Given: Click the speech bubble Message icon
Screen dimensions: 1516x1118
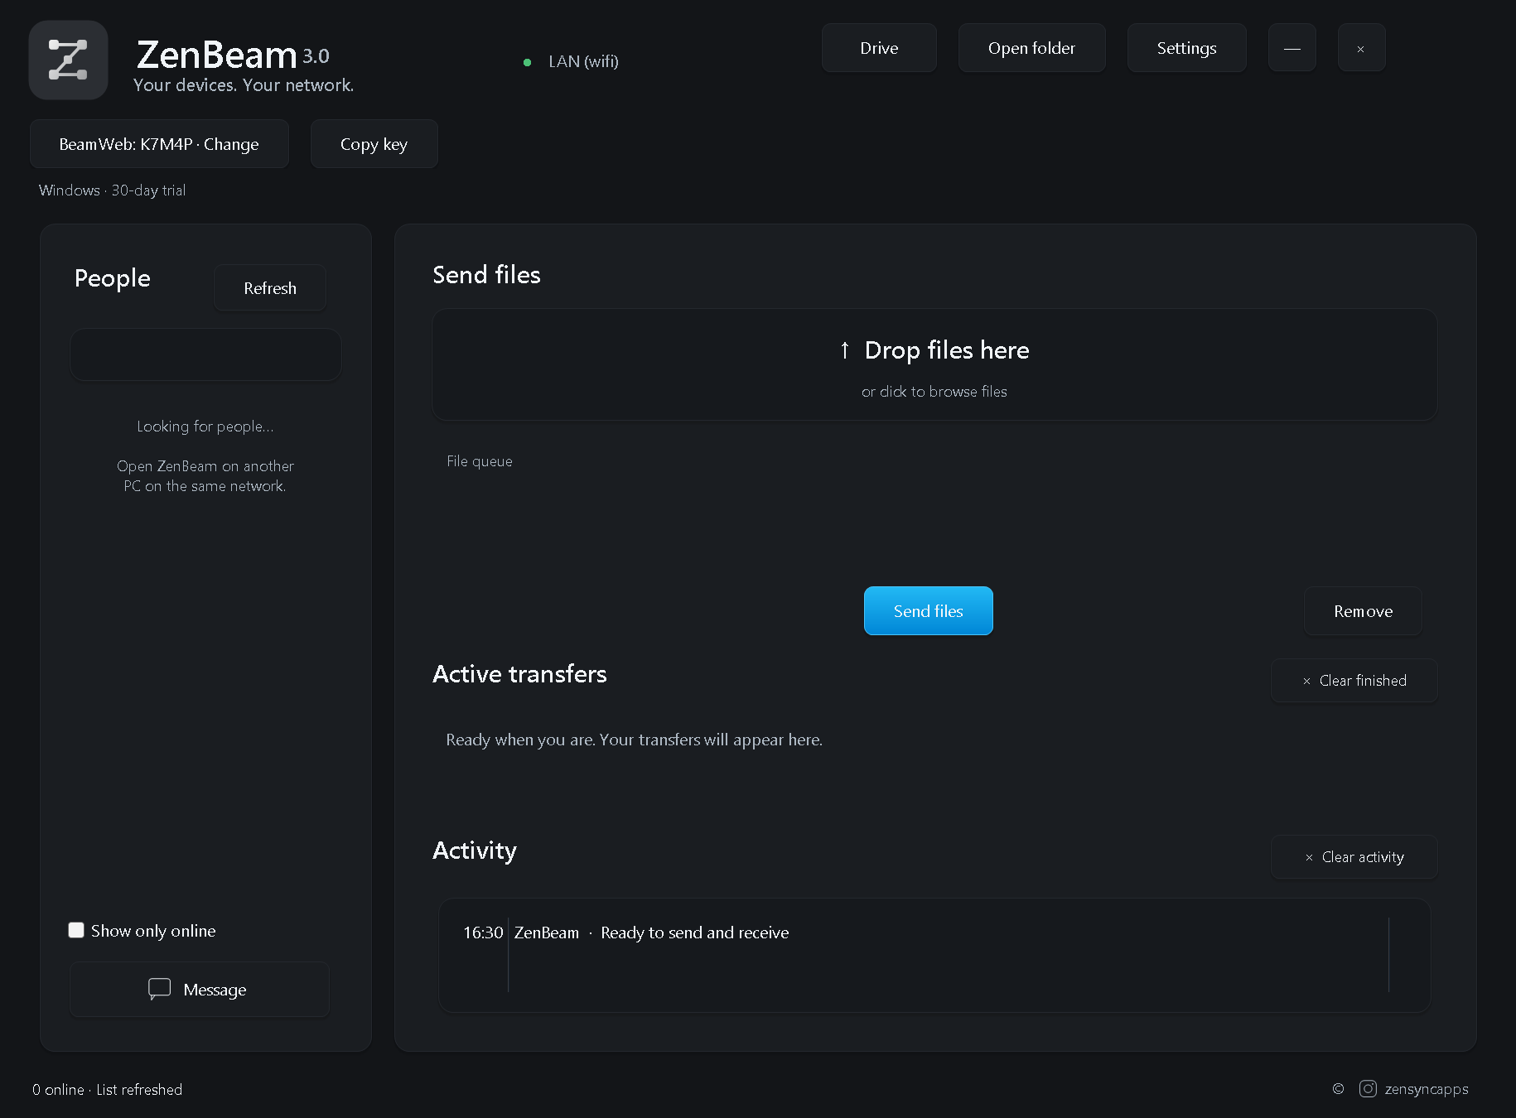Looking at the screenshot, I should pos(159,989).
